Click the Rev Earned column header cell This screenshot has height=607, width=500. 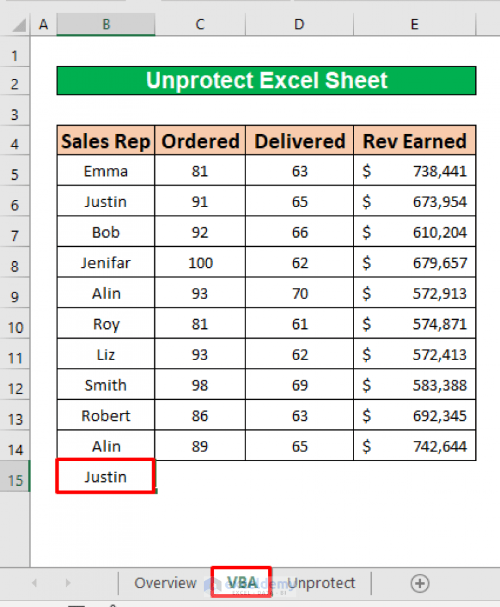click(414, 140)
